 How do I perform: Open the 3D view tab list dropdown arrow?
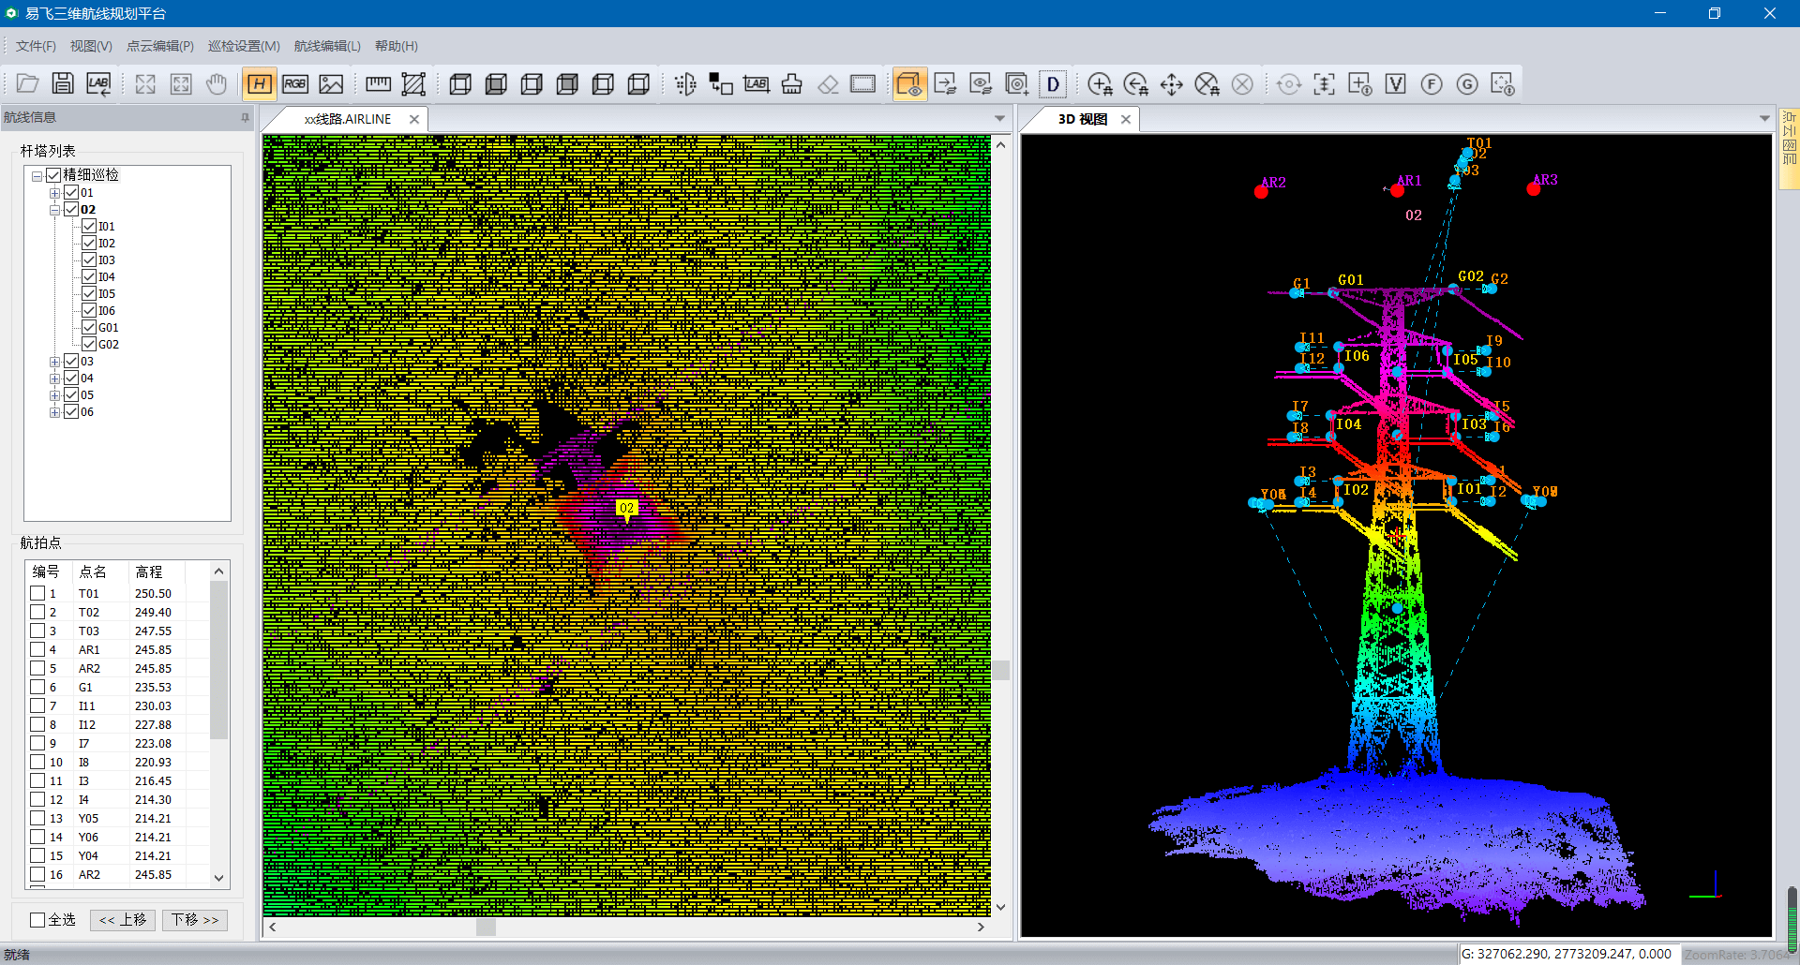pos(1764,119)
